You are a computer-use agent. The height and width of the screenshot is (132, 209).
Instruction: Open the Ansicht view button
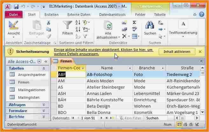click(13, 29)
